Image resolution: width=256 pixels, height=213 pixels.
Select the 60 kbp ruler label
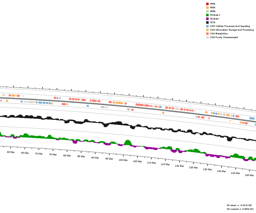(x=11, y=152)
